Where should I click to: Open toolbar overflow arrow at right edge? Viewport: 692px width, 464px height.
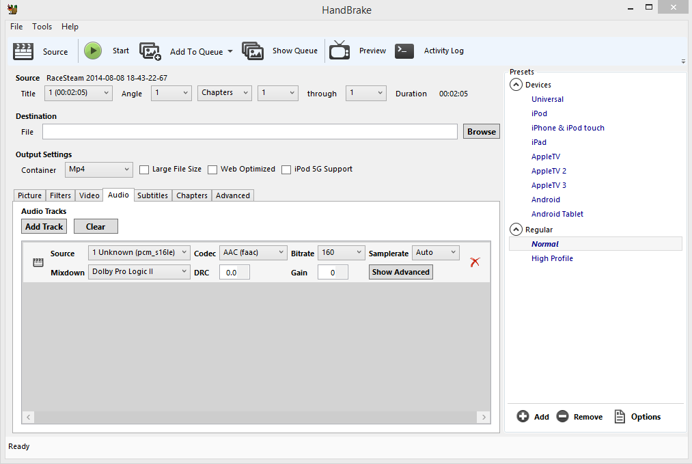(683, 62)
